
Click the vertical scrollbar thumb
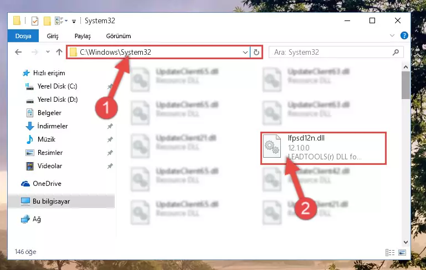tap(406, 85)
